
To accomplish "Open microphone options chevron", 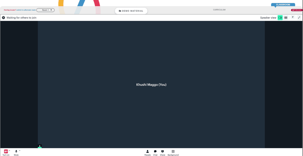I will pyautogui.click(x=20, y=151).
